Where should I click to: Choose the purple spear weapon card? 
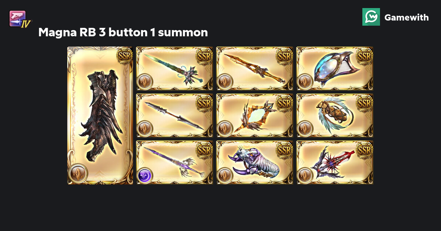click(x=175, y=162)
